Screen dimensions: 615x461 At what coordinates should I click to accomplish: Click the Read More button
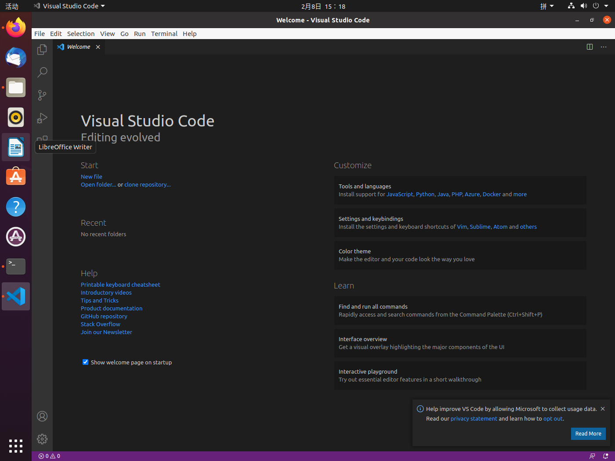pos(588,433)
